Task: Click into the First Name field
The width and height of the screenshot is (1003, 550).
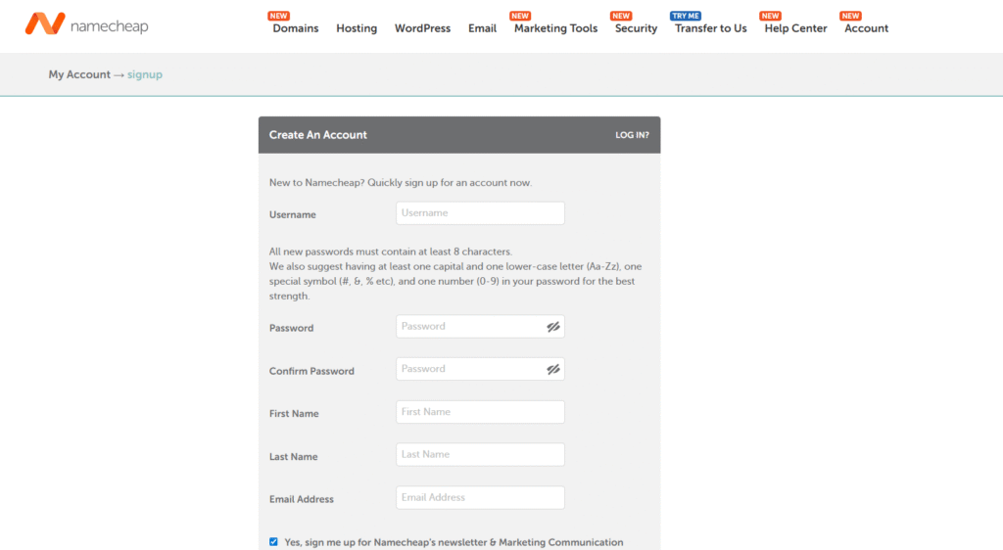Action: pyautogui.click(x=480, y=412)
